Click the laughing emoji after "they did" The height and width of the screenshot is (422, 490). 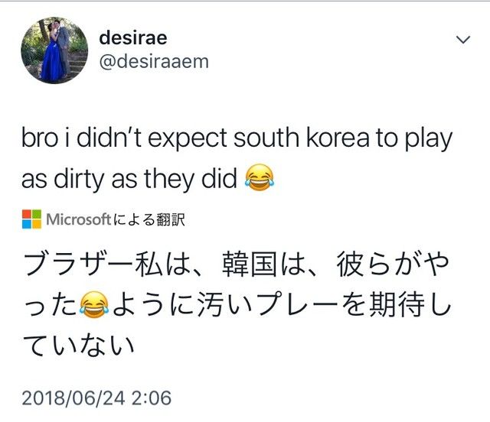260,177
